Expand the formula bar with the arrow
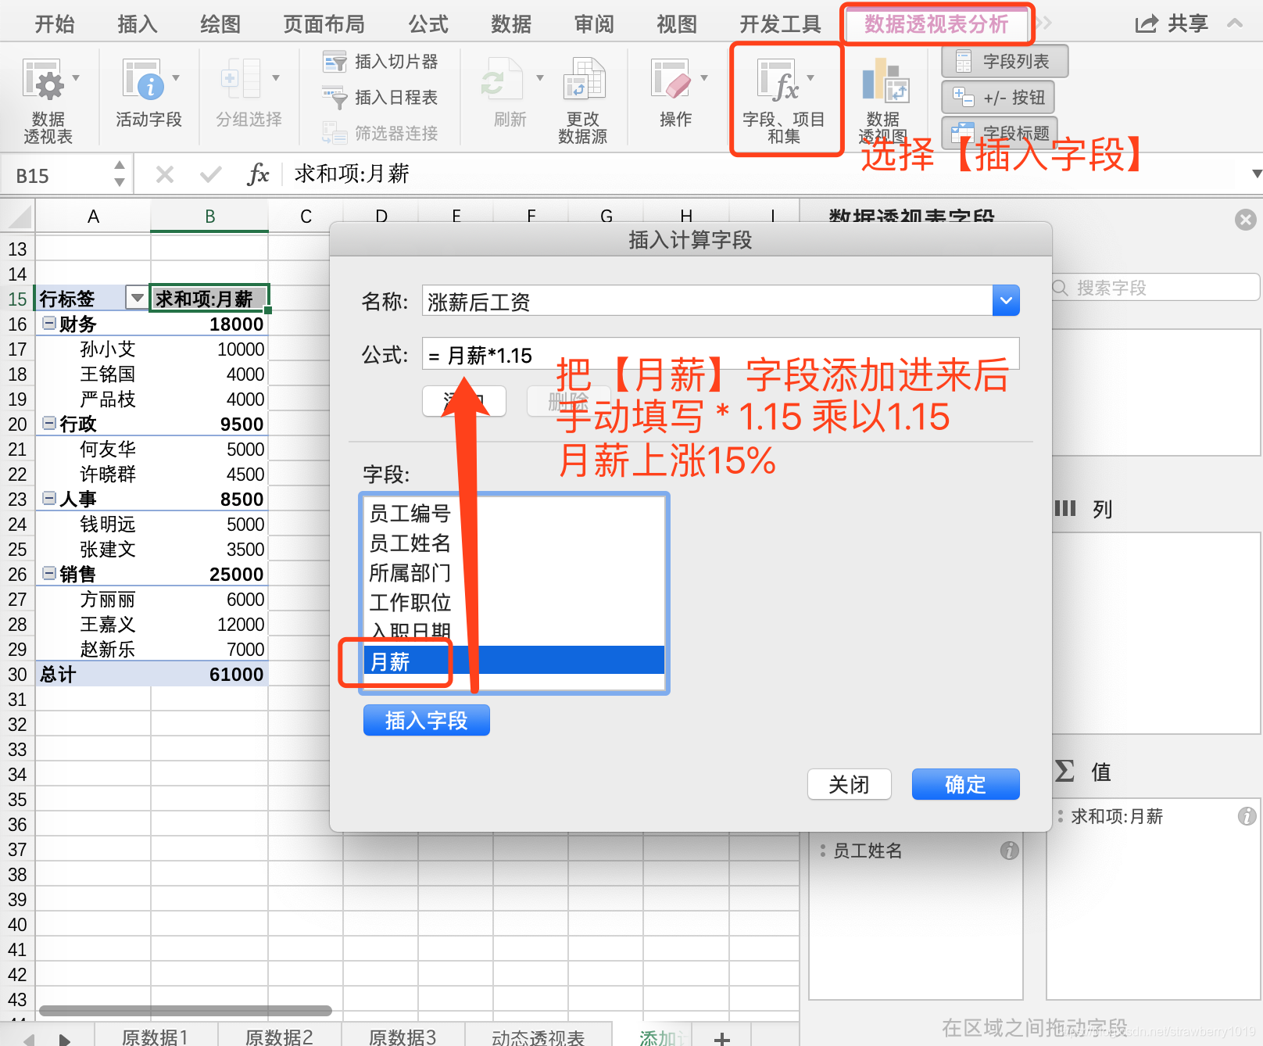Image resolution: width=1263 pixels, height=1046 pixels. coord(1257,174)
